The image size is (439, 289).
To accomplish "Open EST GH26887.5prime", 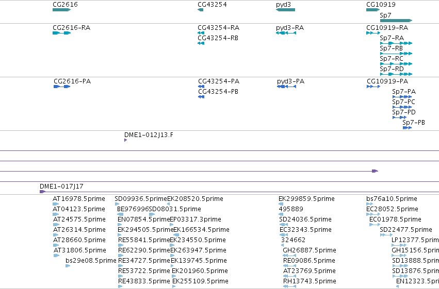I will 289,256.
